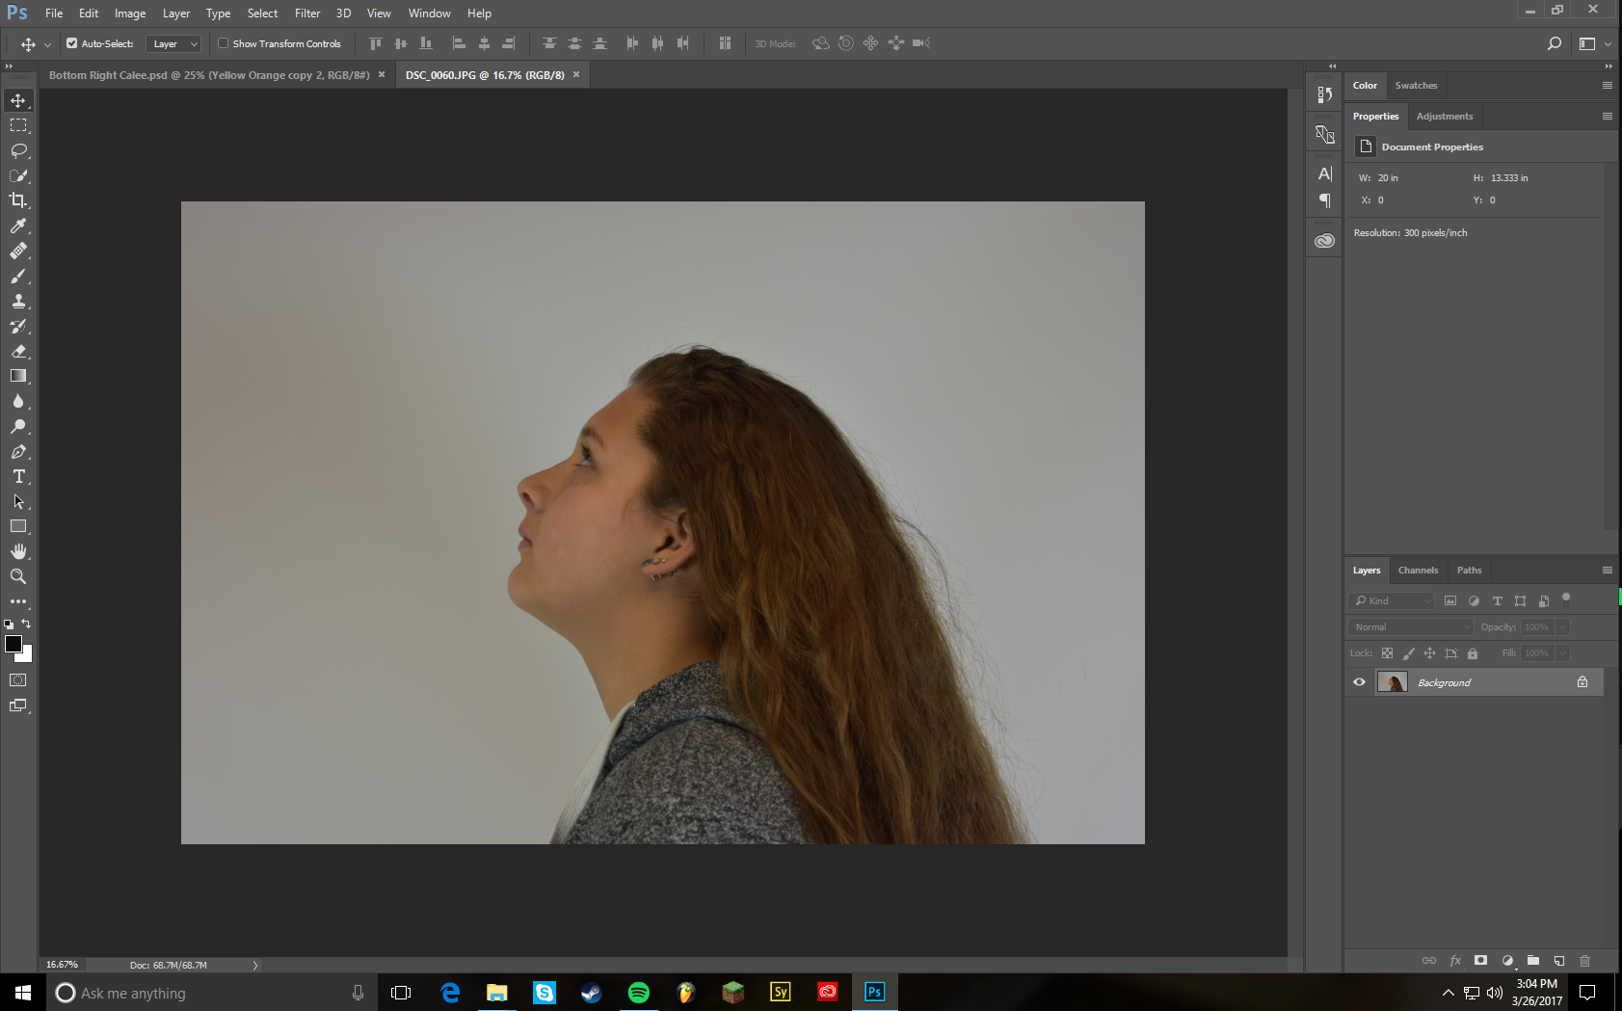This screenshot has width=1622, height=1011.
Task: Change the screen mode
Action: click(x=18, y=705)
